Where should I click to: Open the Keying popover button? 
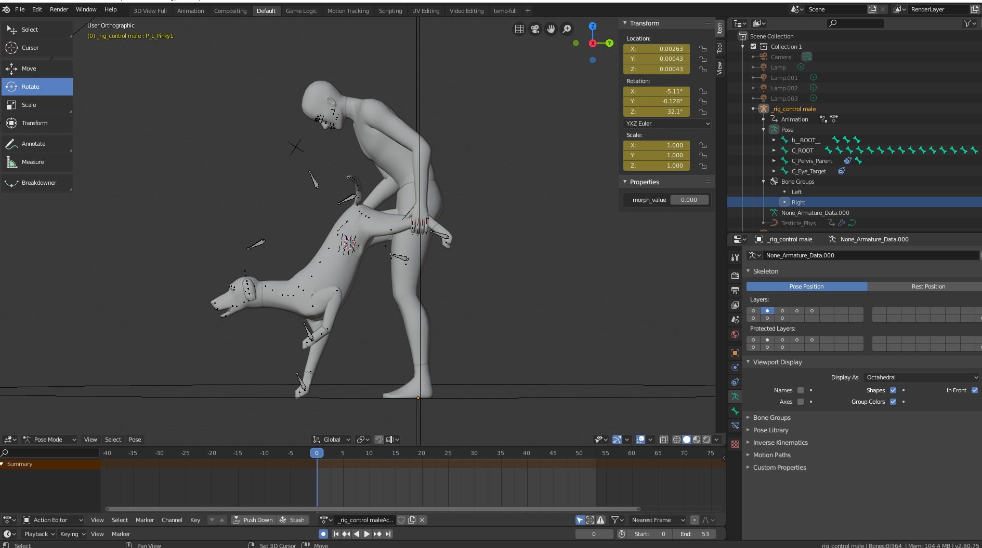coord(72,534)
